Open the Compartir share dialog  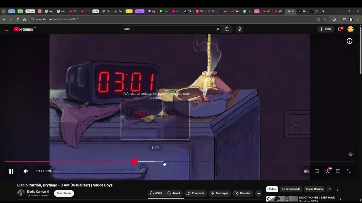(x=195, y=193)
